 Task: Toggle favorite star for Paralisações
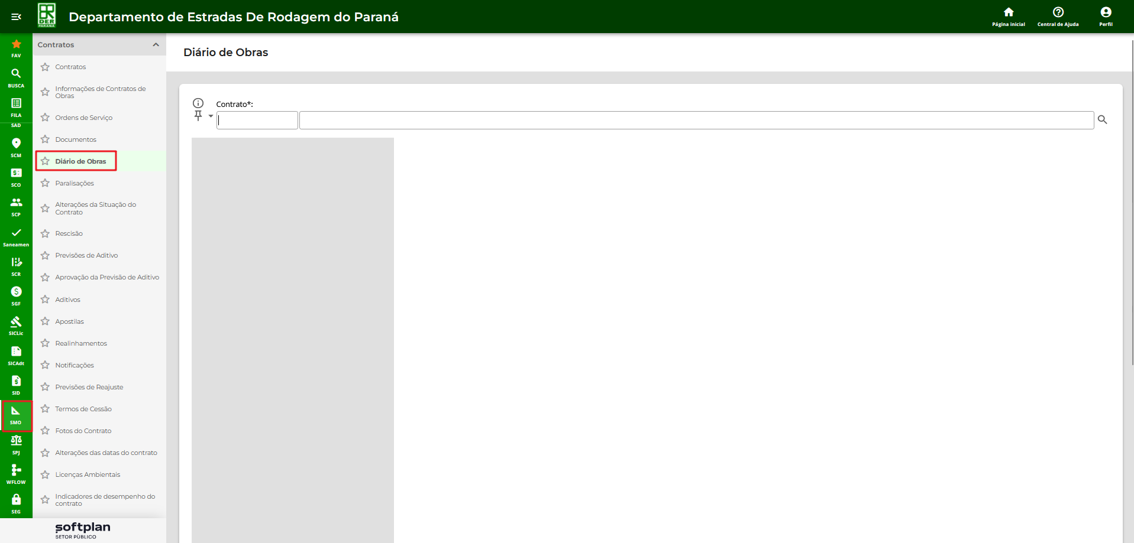[45, 183]
